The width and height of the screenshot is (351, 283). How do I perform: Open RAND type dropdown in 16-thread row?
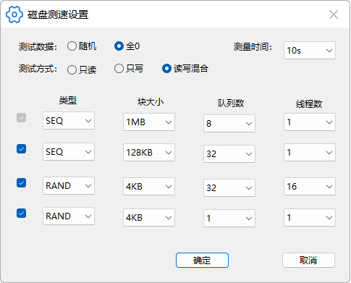pyautogui.click(x=69, y=186)
